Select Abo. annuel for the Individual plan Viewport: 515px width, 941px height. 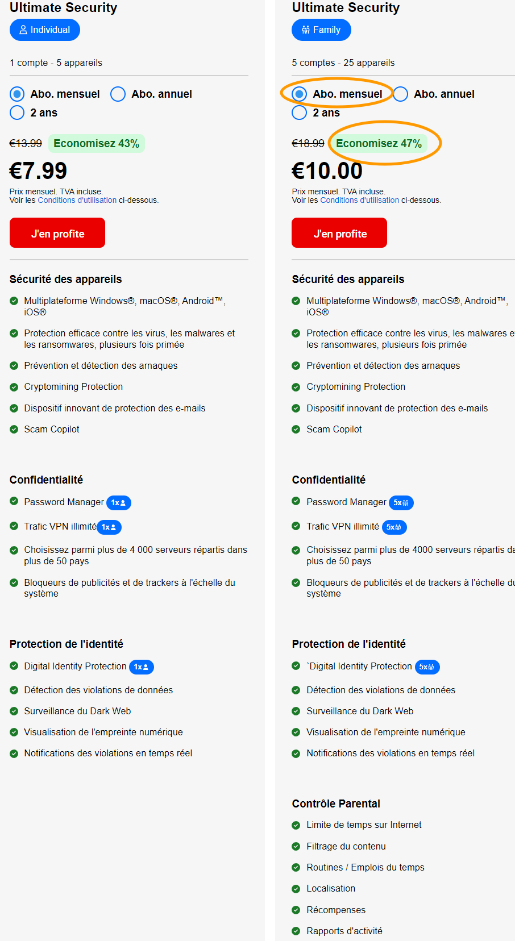pos(118,94)
